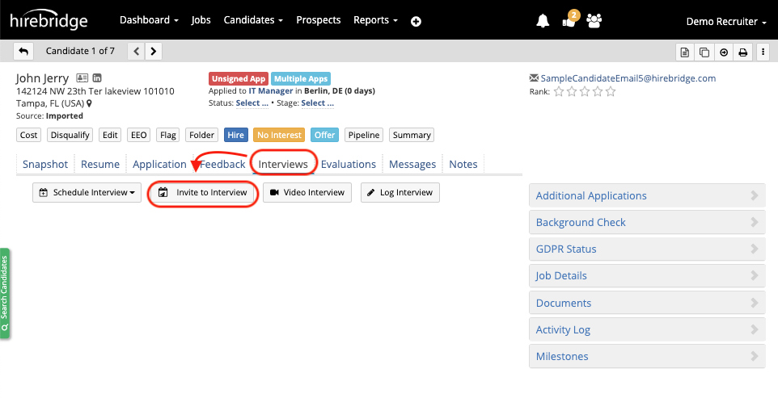Click the print icon in the toolbar
This screenshot has height=398, width=778.
742,52
